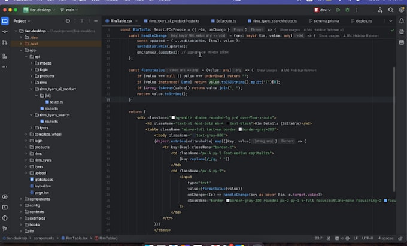Open the Structure tool window icon
The width and height of the screenshot is (407, 246).
click(5, 56)
